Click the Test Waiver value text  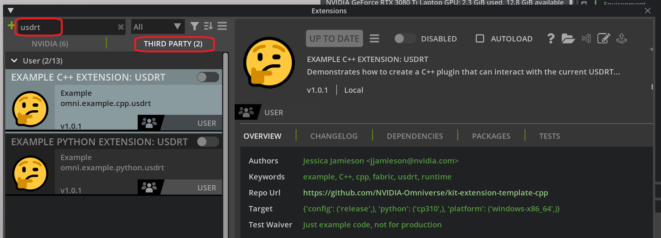point(372,225)
